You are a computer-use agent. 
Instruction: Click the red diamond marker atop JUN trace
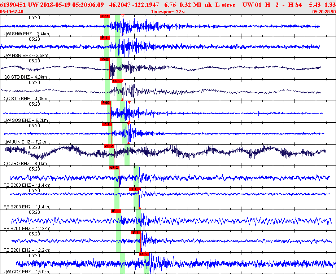coord(129,123)
